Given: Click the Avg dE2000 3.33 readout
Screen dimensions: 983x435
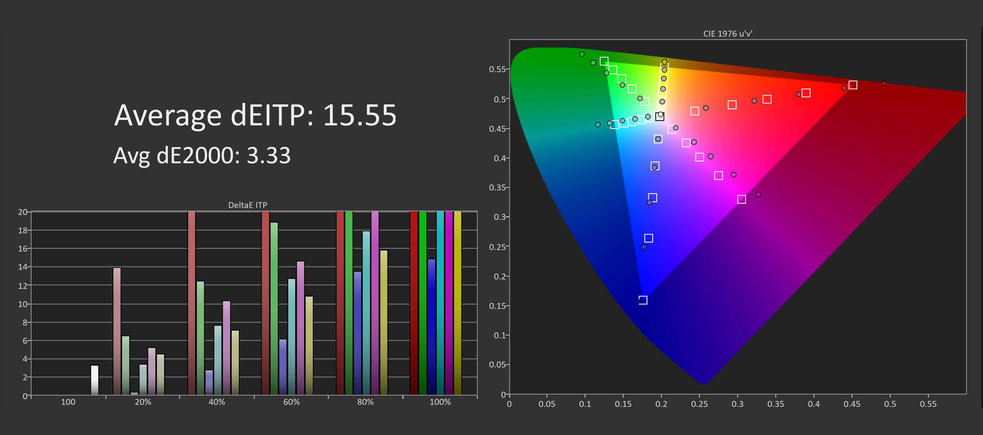Looking at the screenshot, I should 202,155.
